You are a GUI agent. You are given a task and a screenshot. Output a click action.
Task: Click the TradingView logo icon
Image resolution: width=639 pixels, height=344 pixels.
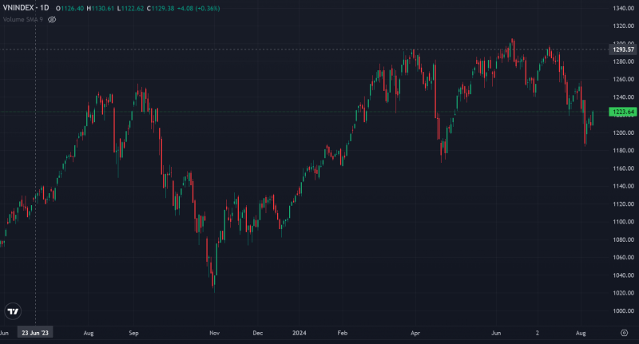point(13,311)
